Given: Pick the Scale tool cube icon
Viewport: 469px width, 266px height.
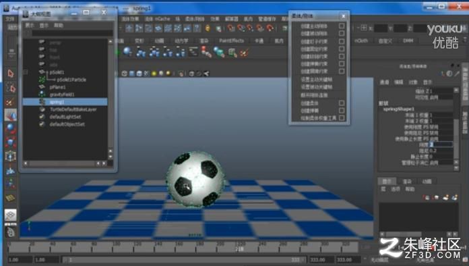Looking at the screenshot, I should 11,142.
